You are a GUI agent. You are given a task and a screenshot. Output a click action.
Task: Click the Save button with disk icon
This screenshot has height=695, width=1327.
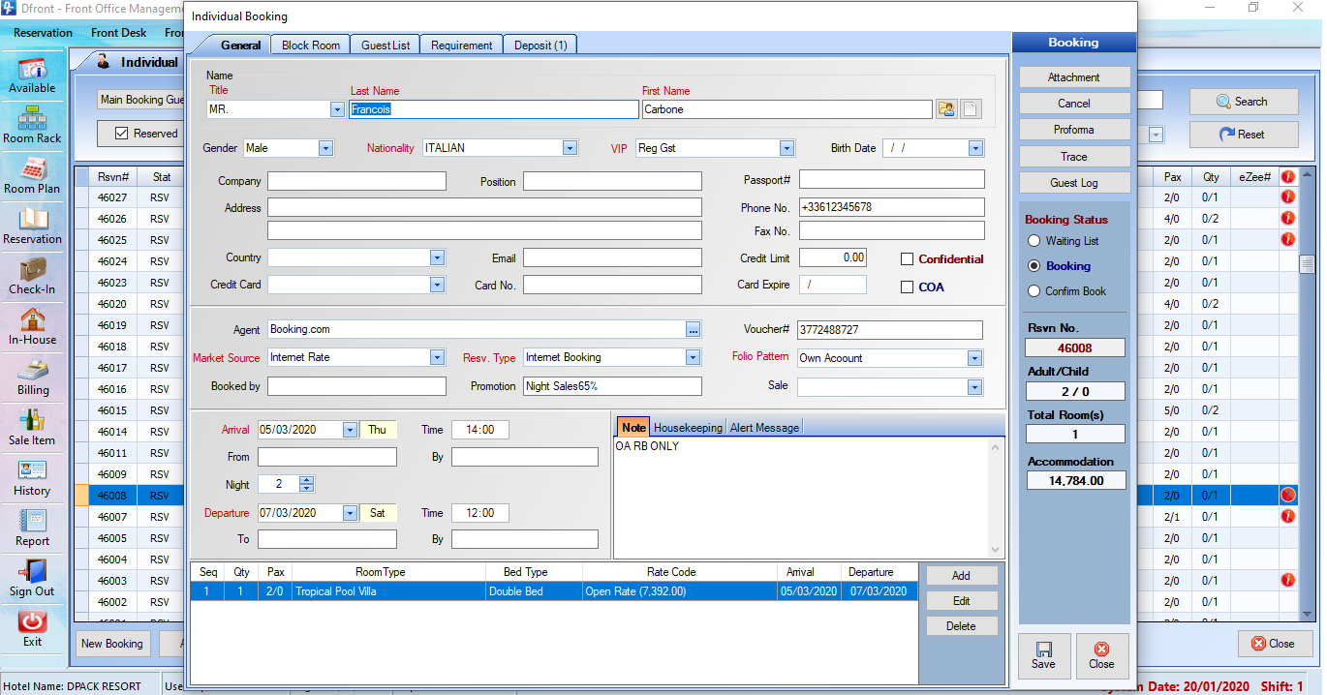tap(1044, 656)
